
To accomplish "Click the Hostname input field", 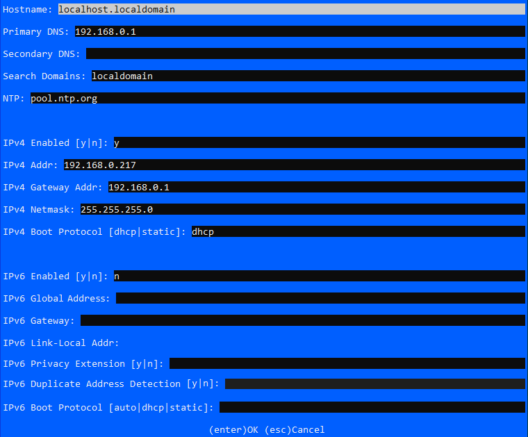I will (290, 9).
